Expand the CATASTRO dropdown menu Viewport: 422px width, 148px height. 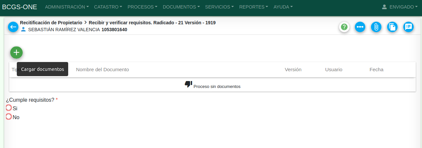(x=108, y=7)
